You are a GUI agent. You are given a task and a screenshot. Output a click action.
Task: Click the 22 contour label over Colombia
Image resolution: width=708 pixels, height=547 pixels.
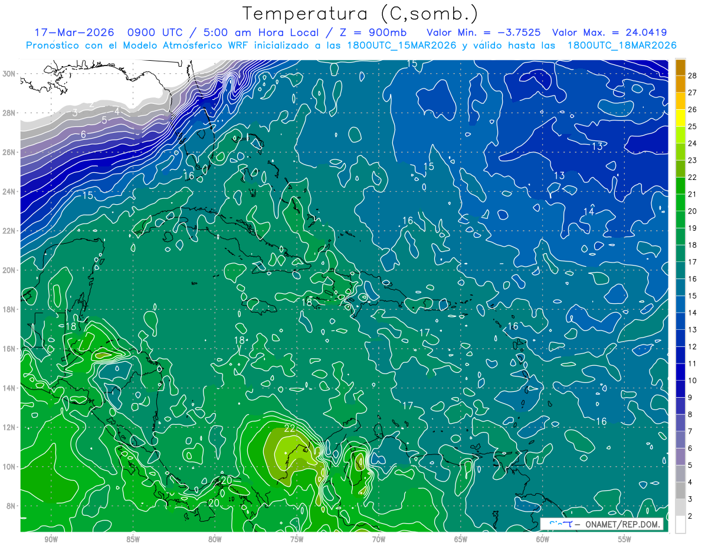[290, 428]
